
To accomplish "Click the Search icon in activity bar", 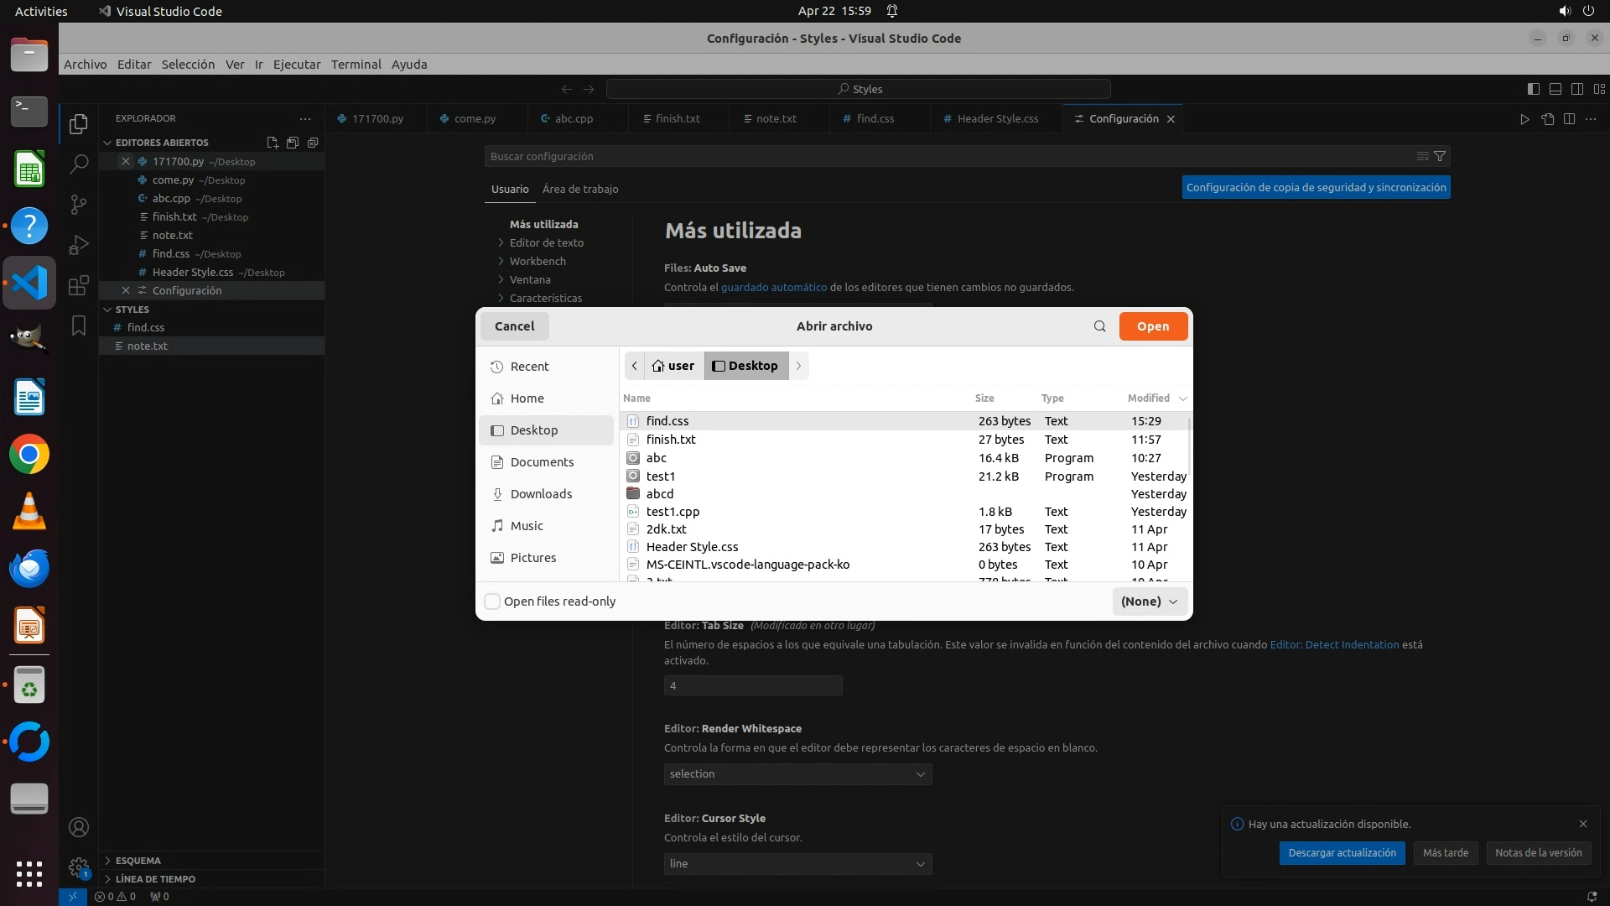I will click(78, 164).
